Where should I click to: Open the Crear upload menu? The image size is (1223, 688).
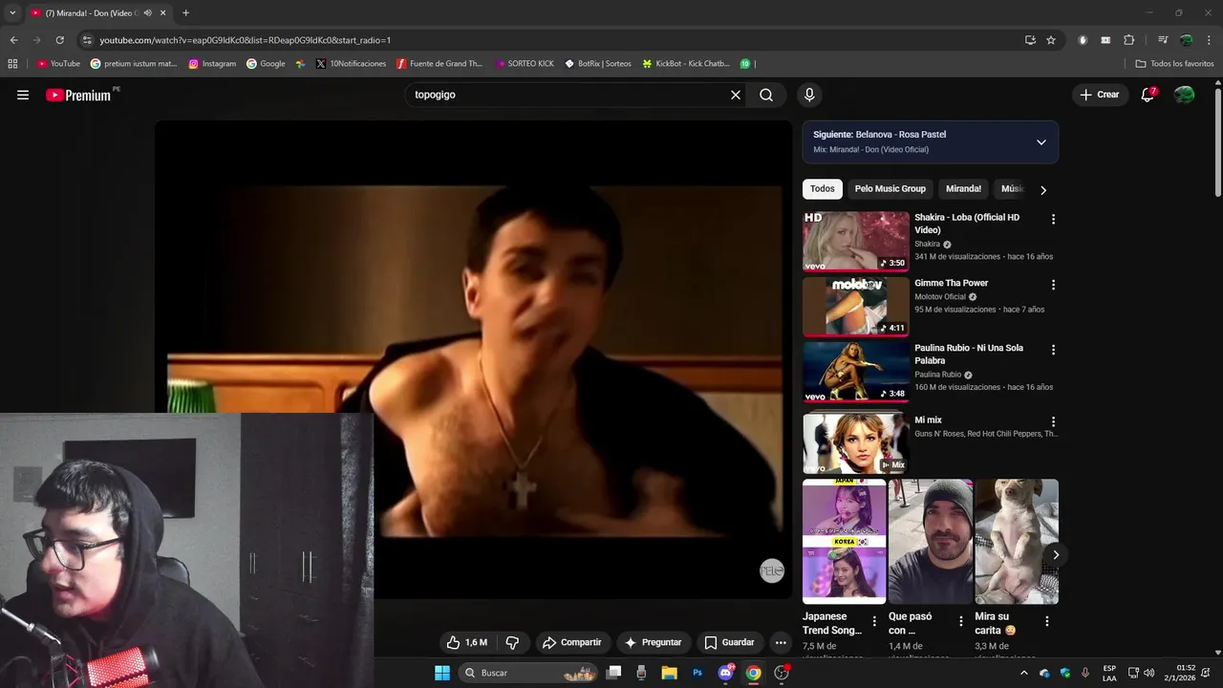pyautogui.click(x=1100, y=95)
